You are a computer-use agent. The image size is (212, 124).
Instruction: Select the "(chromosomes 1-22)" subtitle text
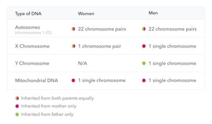click(33, 32)
